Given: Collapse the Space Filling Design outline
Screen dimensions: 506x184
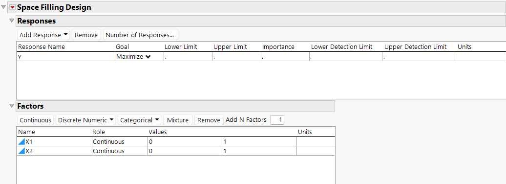Looking at the screenshot, I should (4, 7).
